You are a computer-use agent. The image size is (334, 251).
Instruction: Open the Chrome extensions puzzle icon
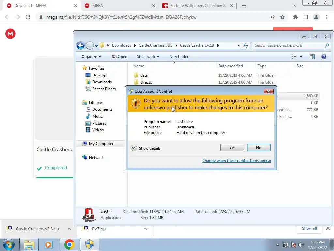pyautogui.click(x=296, y=17)
